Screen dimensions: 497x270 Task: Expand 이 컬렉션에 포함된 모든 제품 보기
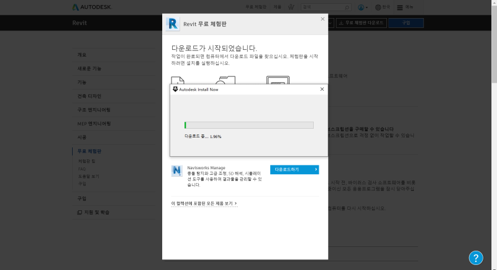204,203
